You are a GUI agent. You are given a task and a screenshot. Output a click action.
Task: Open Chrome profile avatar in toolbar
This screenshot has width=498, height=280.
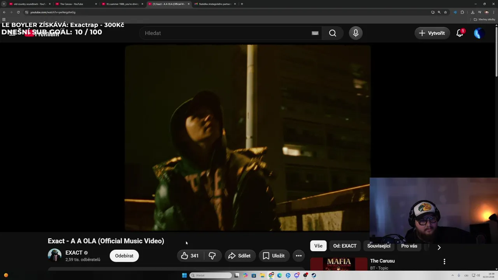(x=487, y=12)
